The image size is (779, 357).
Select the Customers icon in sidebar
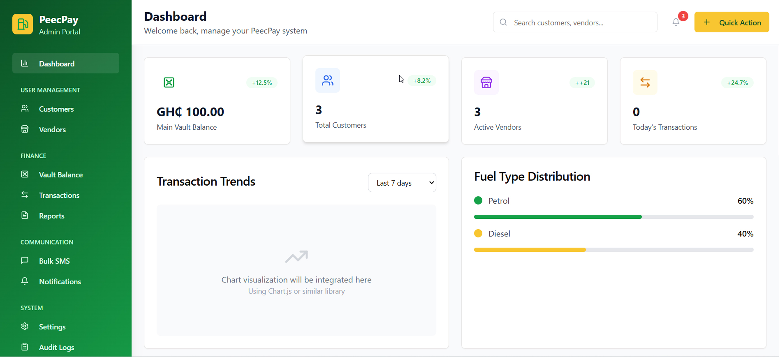(x=24, y=109)
